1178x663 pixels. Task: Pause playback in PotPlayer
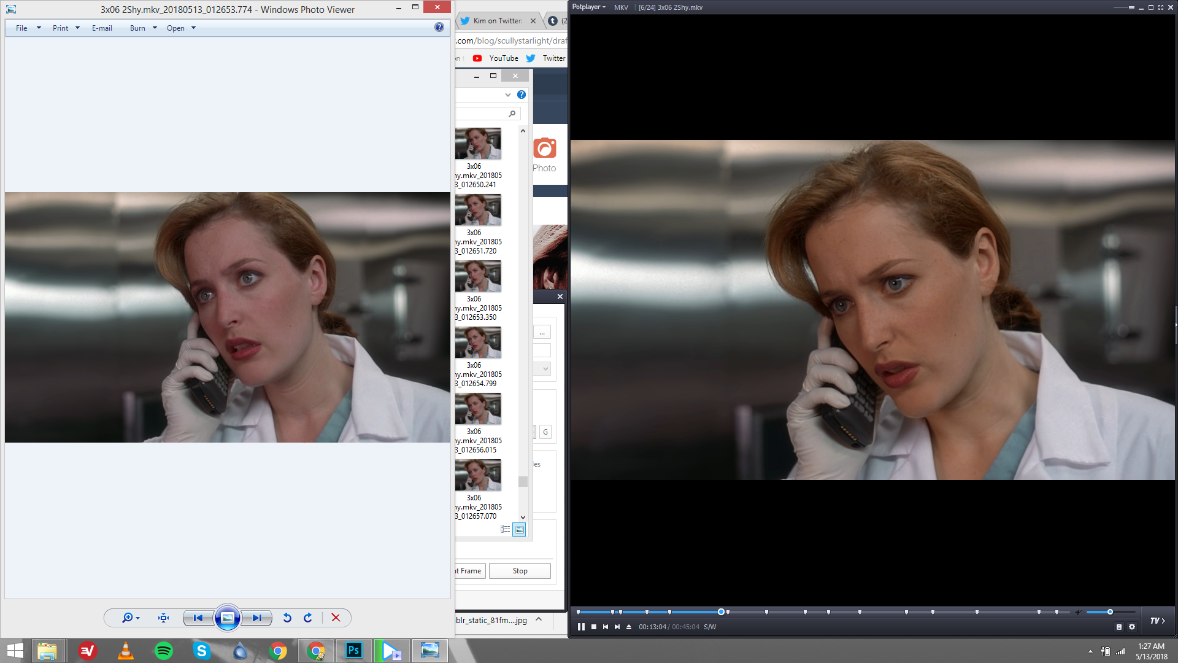(581, 627)
